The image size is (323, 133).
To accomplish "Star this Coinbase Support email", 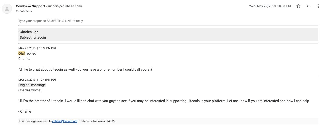I will 298,6.
